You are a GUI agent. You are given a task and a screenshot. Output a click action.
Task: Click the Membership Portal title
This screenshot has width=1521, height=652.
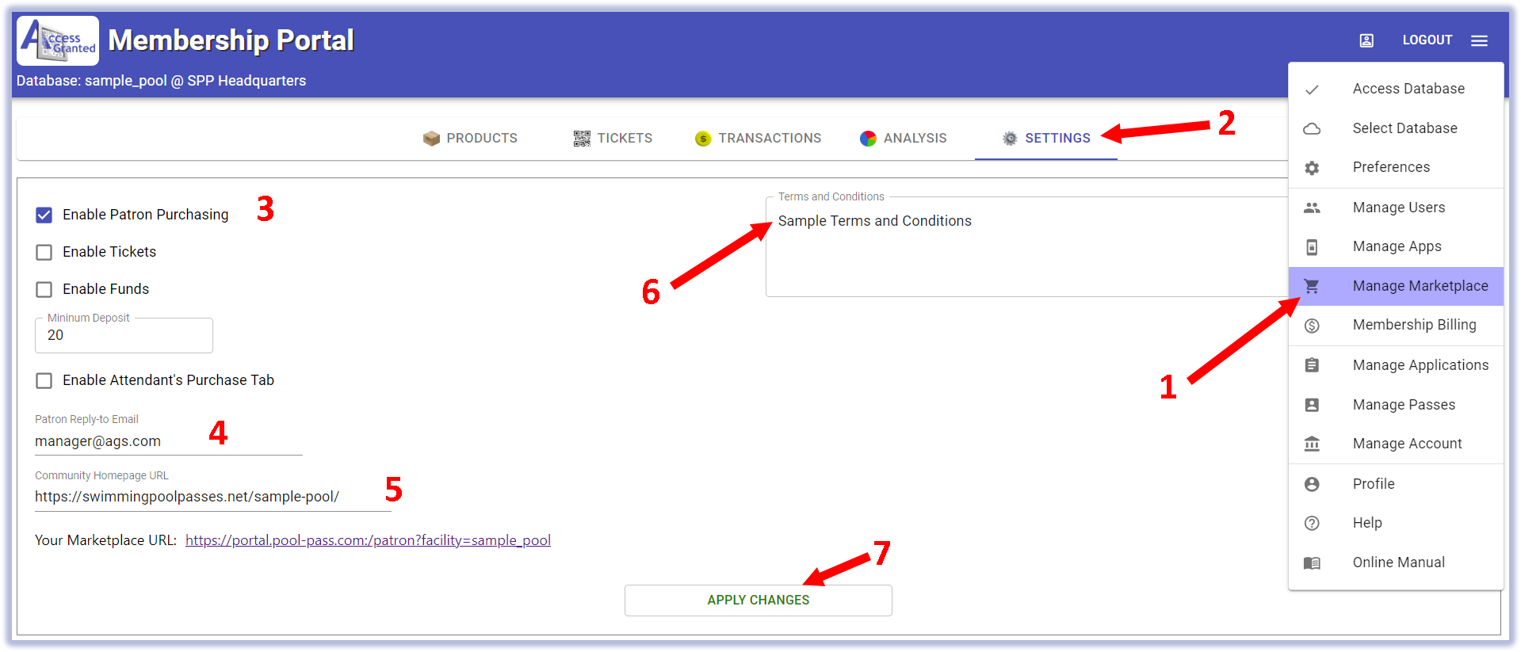pyautogui.click(x=231, y=40)
